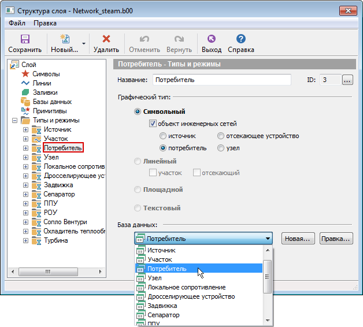Click the Exit (Выход) toolbar icon
This screenshot has height=327, width=363.
pyautogui.click(x=211, y=39)
